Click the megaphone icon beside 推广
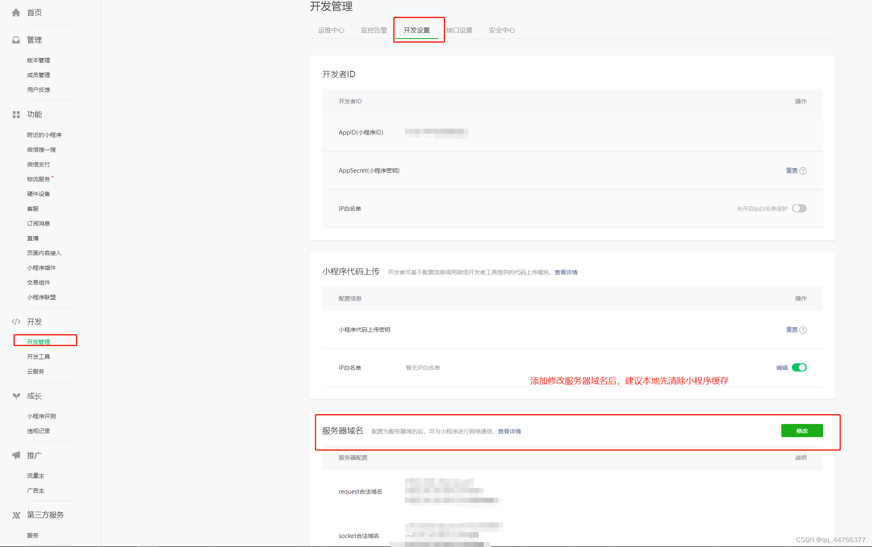This screenshot has height=547, width=872. click(16, 456)
